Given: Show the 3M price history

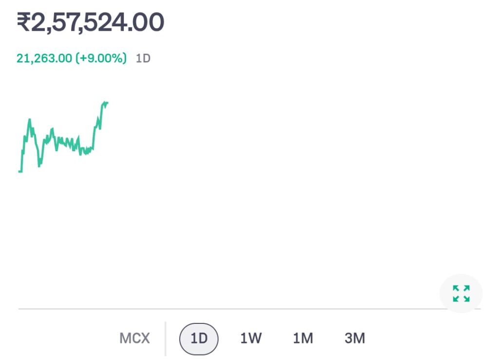Looking at the screenshot, I should (355, 339).
